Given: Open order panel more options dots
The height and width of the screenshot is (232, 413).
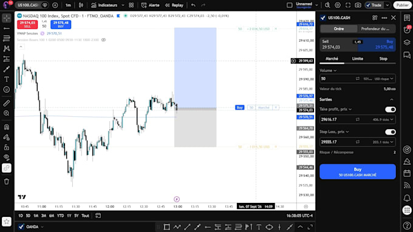Looking at the screenshot, I should click(384, 18).
